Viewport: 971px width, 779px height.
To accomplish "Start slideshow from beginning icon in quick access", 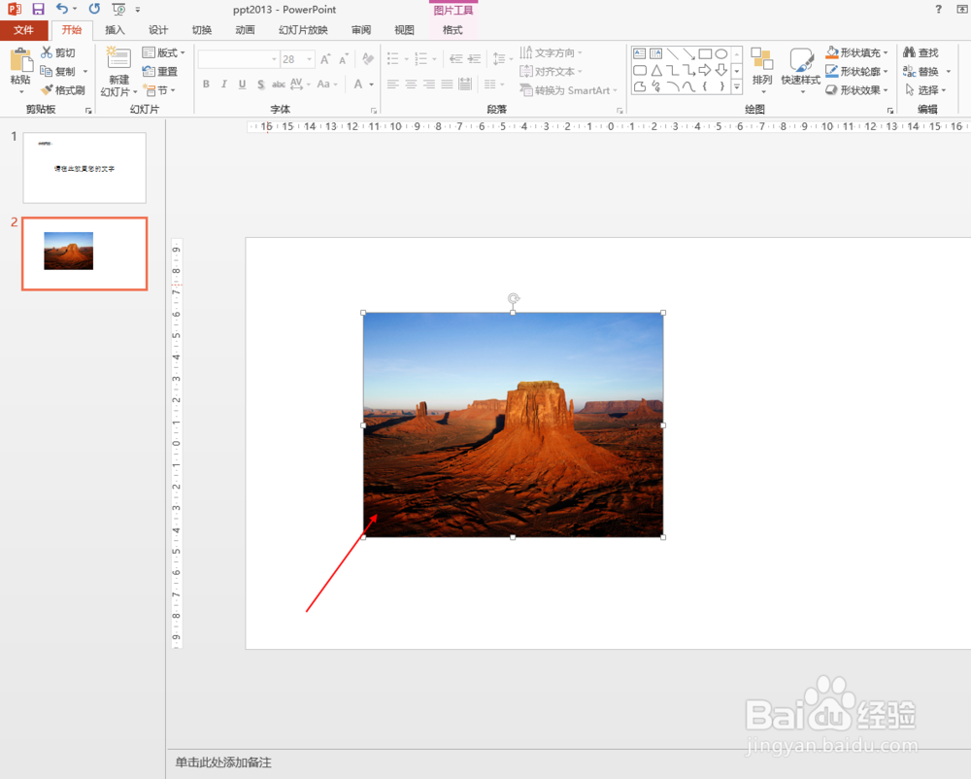I will pos(118,10).
